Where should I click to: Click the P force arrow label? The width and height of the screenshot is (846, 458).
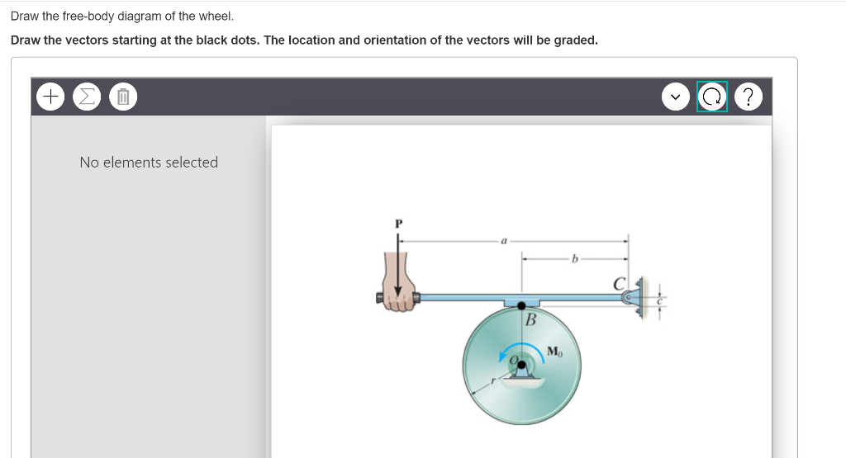tap(399, 224)
